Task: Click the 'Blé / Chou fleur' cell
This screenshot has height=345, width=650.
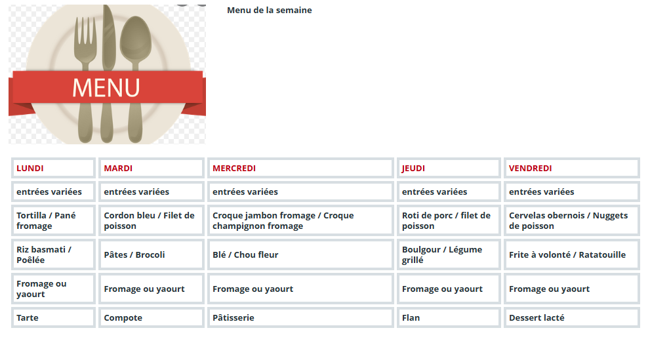Action: coord(300,254)
